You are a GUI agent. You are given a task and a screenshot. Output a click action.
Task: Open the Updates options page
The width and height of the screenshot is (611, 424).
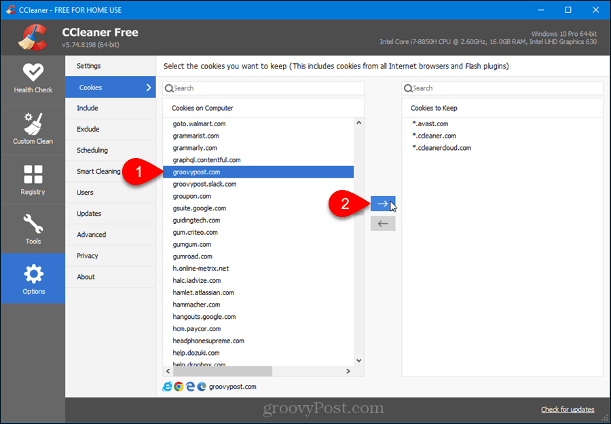pos(111,214)
